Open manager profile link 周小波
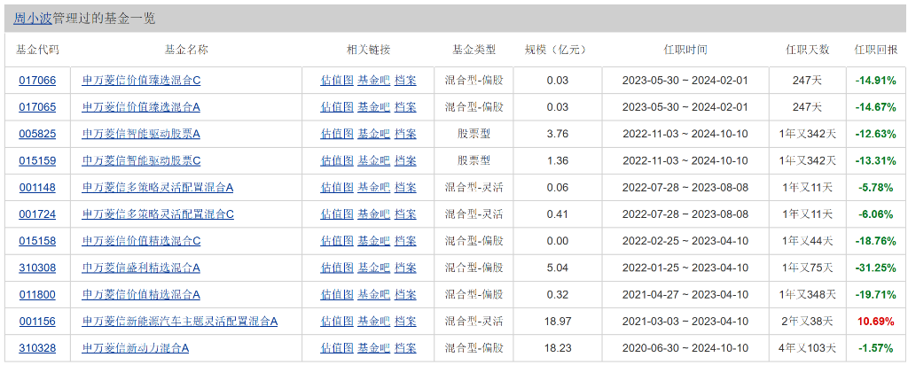Viewport: 908px width, 365px height. (x=33, y=18)
